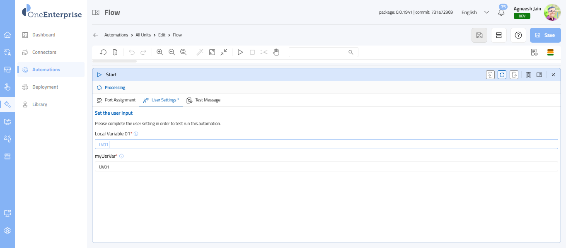Click the collapse arrows icon in toolbar

(224, 52)
